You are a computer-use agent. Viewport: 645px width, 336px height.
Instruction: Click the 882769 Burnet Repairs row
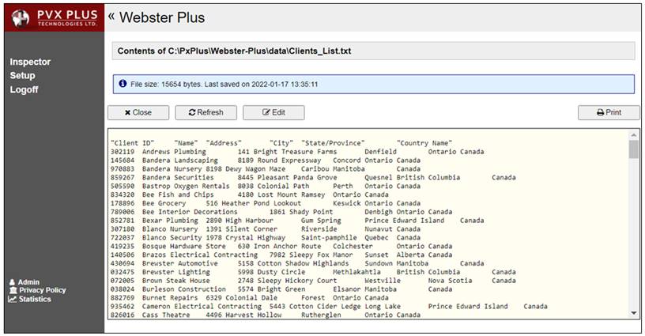click(249, 298)
